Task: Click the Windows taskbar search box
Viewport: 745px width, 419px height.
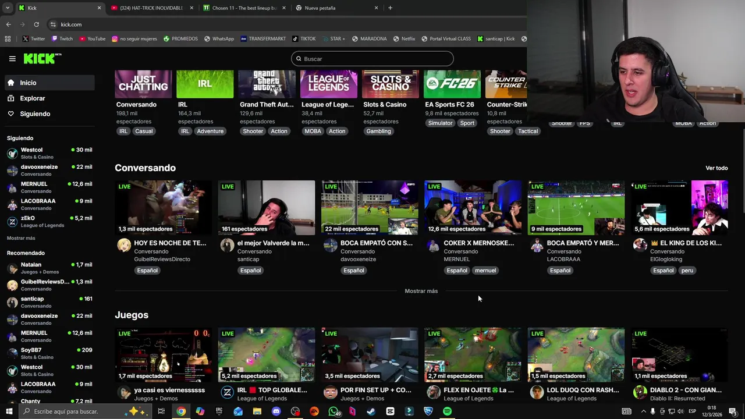Action: point(84,411)
